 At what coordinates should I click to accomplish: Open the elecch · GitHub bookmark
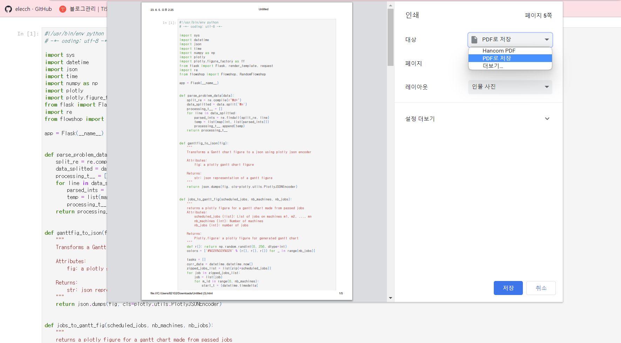[29, 9]
